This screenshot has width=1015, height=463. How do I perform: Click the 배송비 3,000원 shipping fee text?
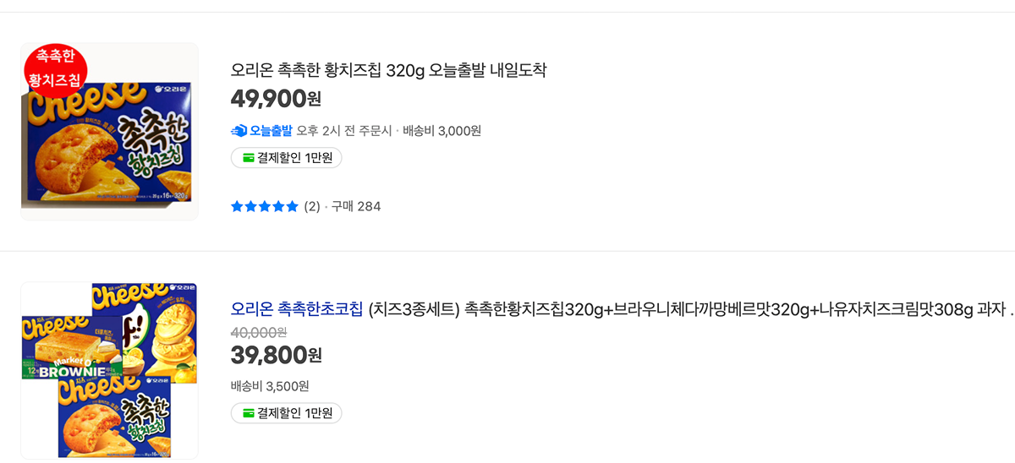coord(442,131)
